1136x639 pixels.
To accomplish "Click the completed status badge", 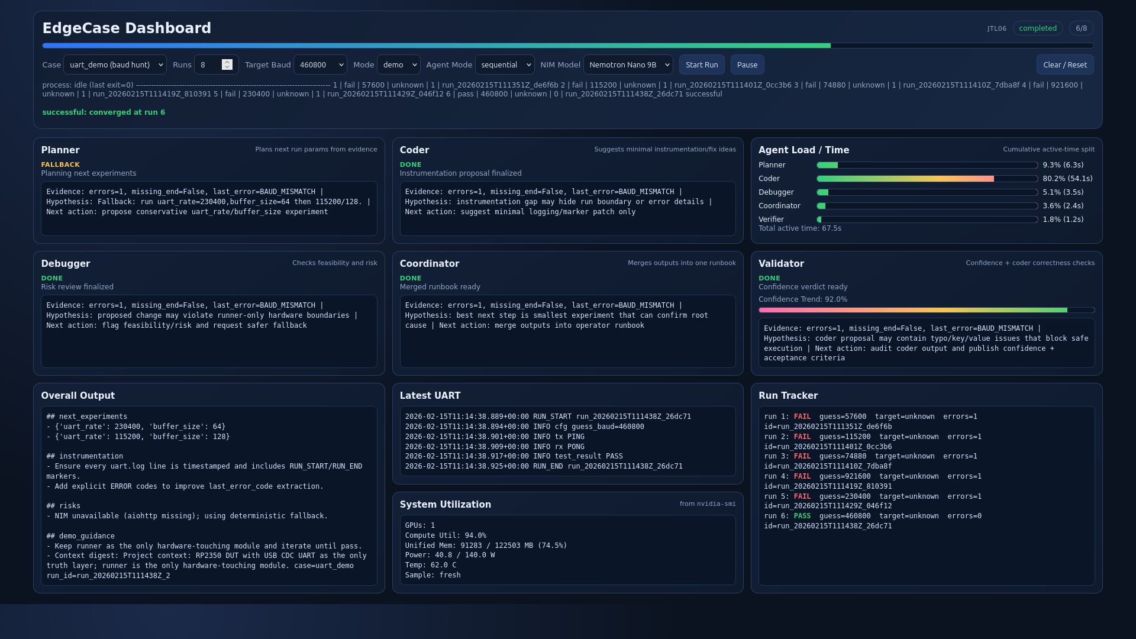I will click(1037, 28).
